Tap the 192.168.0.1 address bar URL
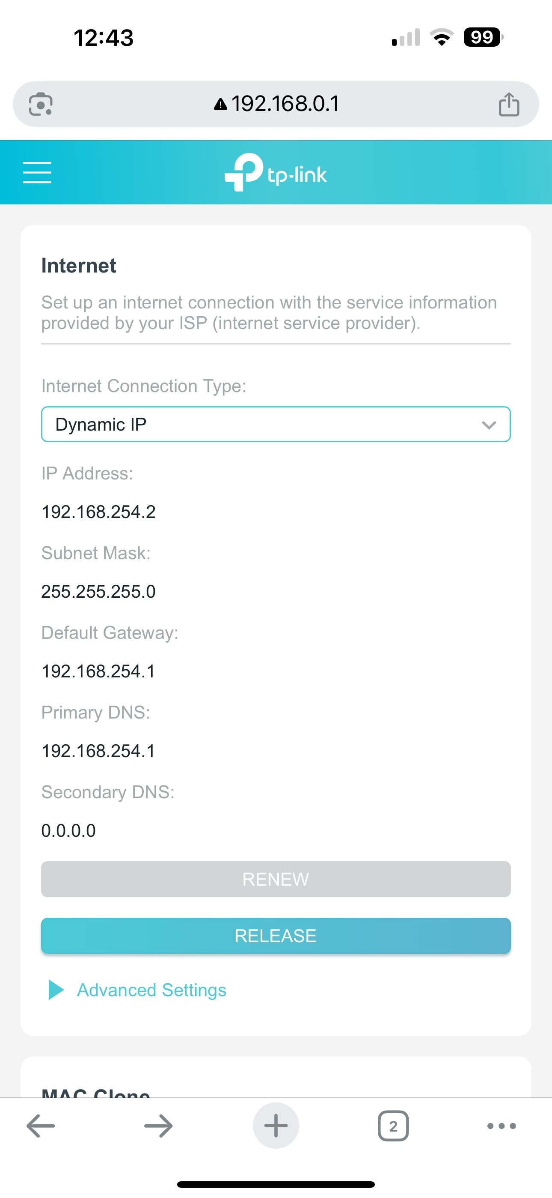This screenshot has height=1198, width=552. (x=285, y=104)
